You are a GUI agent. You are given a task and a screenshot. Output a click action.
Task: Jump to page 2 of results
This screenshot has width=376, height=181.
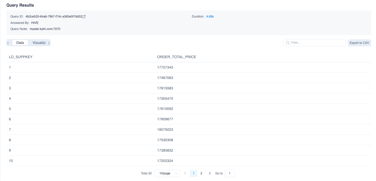(x=201, y=173)
